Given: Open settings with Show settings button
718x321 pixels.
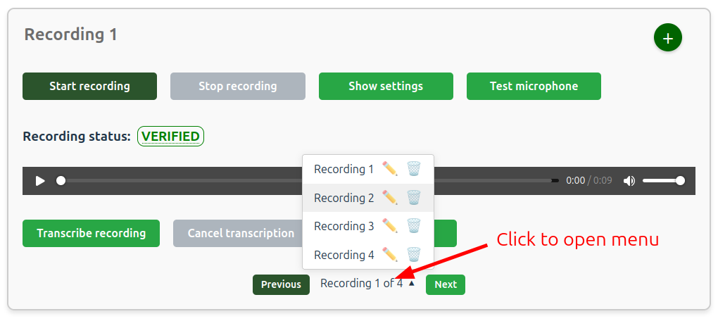Looking at the screenshot, I should 385,87.
